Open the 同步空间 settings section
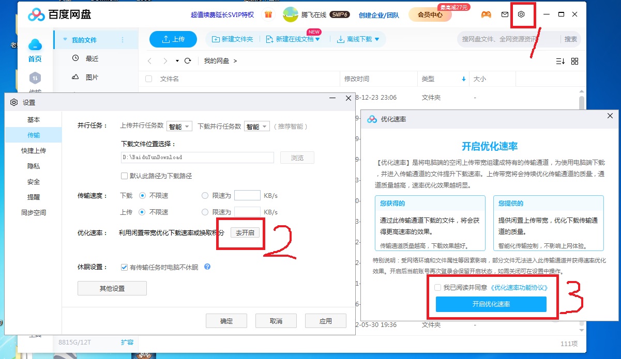This screenshot has width=621, height=359. (x=33, y=212)
